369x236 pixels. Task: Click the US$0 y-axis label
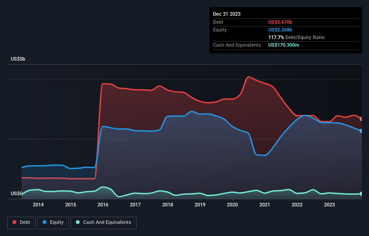pyautogui.click(x=17, y=193)
